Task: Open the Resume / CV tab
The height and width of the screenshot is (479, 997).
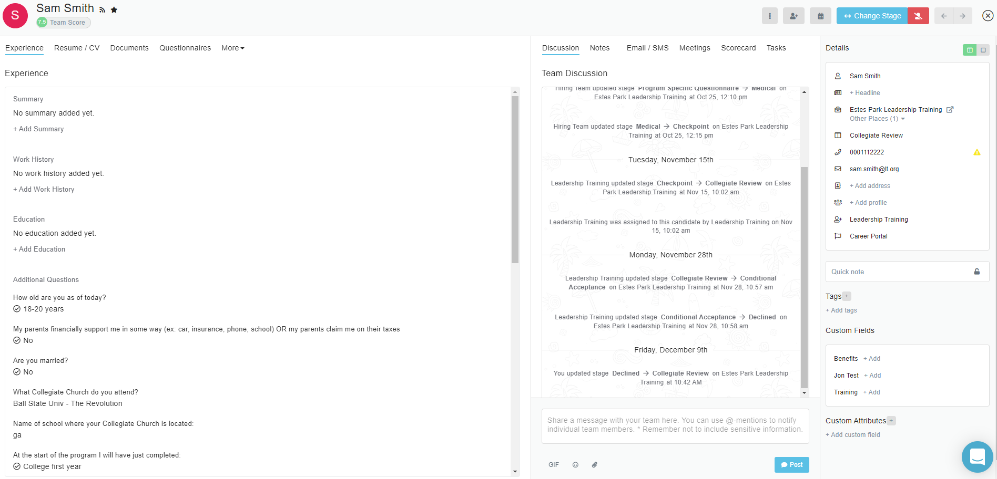Action: (x=77, y=48)
